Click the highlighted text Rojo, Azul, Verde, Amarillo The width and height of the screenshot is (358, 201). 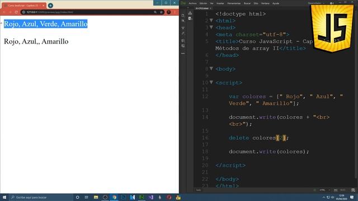[x=46, y=23]
